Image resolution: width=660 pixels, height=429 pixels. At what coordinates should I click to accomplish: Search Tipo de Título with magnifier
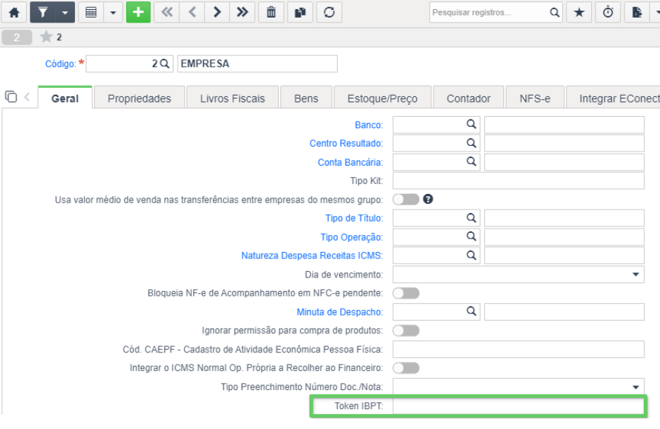(471, 218)
